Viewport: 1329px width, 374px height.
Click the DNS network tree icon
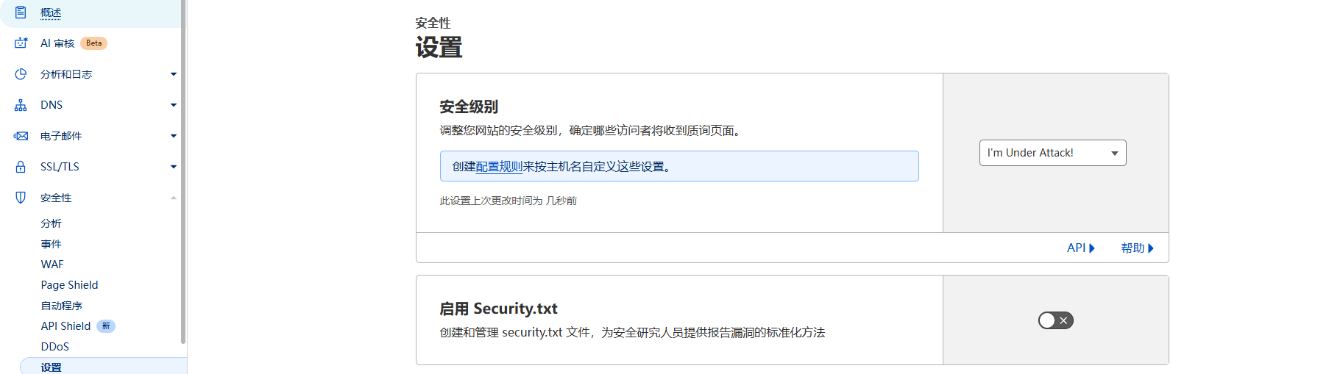pos(21,105)
